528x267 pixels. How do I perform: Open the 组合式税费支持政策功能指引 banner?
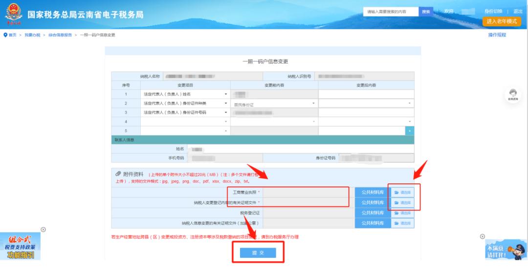click(20, 246)
